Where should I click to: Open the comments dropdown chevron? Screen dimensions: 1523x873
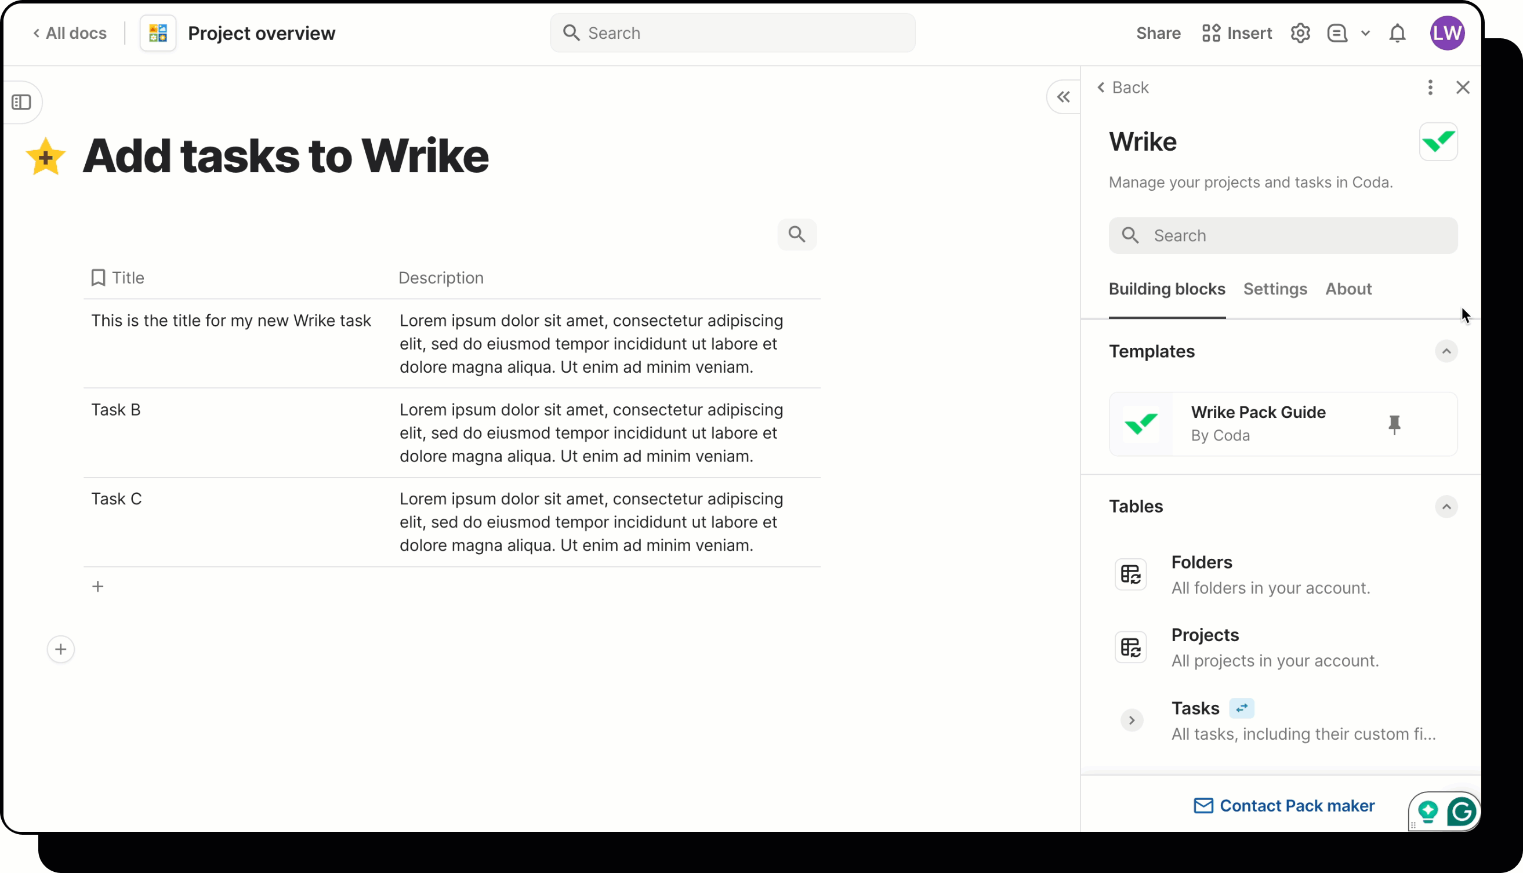pos(1366,33)
